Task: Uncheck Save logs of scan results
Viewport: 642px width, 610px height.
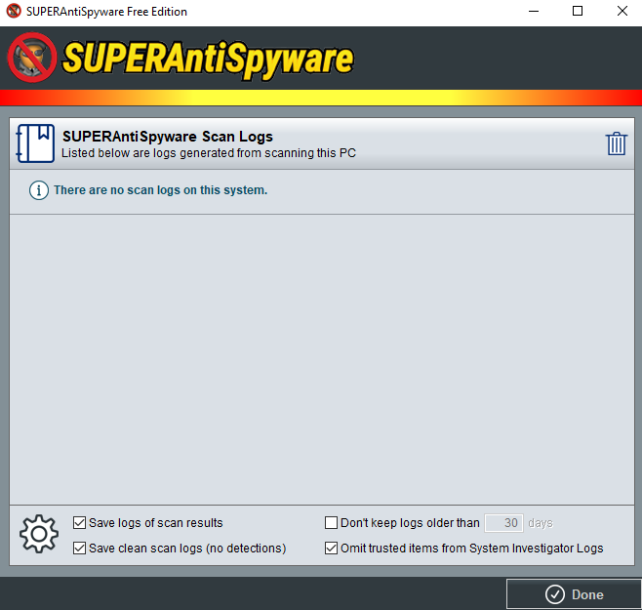Action: click(79, 523)
